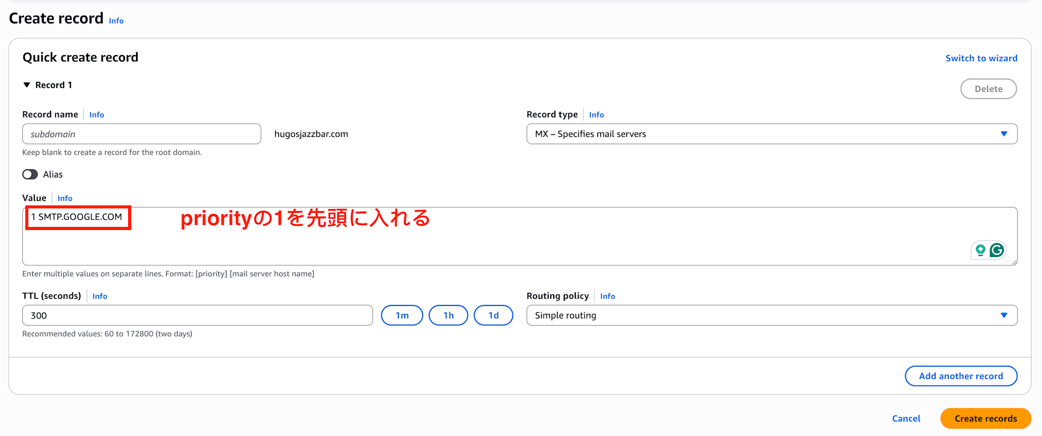Click the Grammarly icon in Value box
The image size is (1042, 436).
tap(997, 250)
